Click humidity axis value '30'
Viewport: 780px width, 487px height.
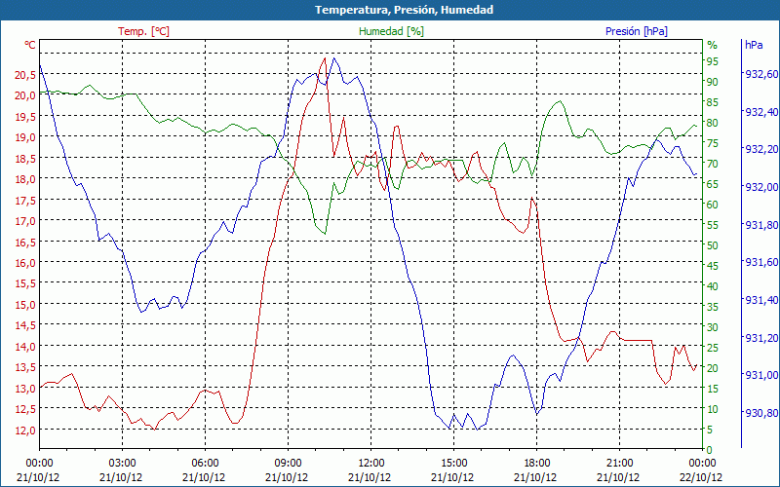point(712,327)
